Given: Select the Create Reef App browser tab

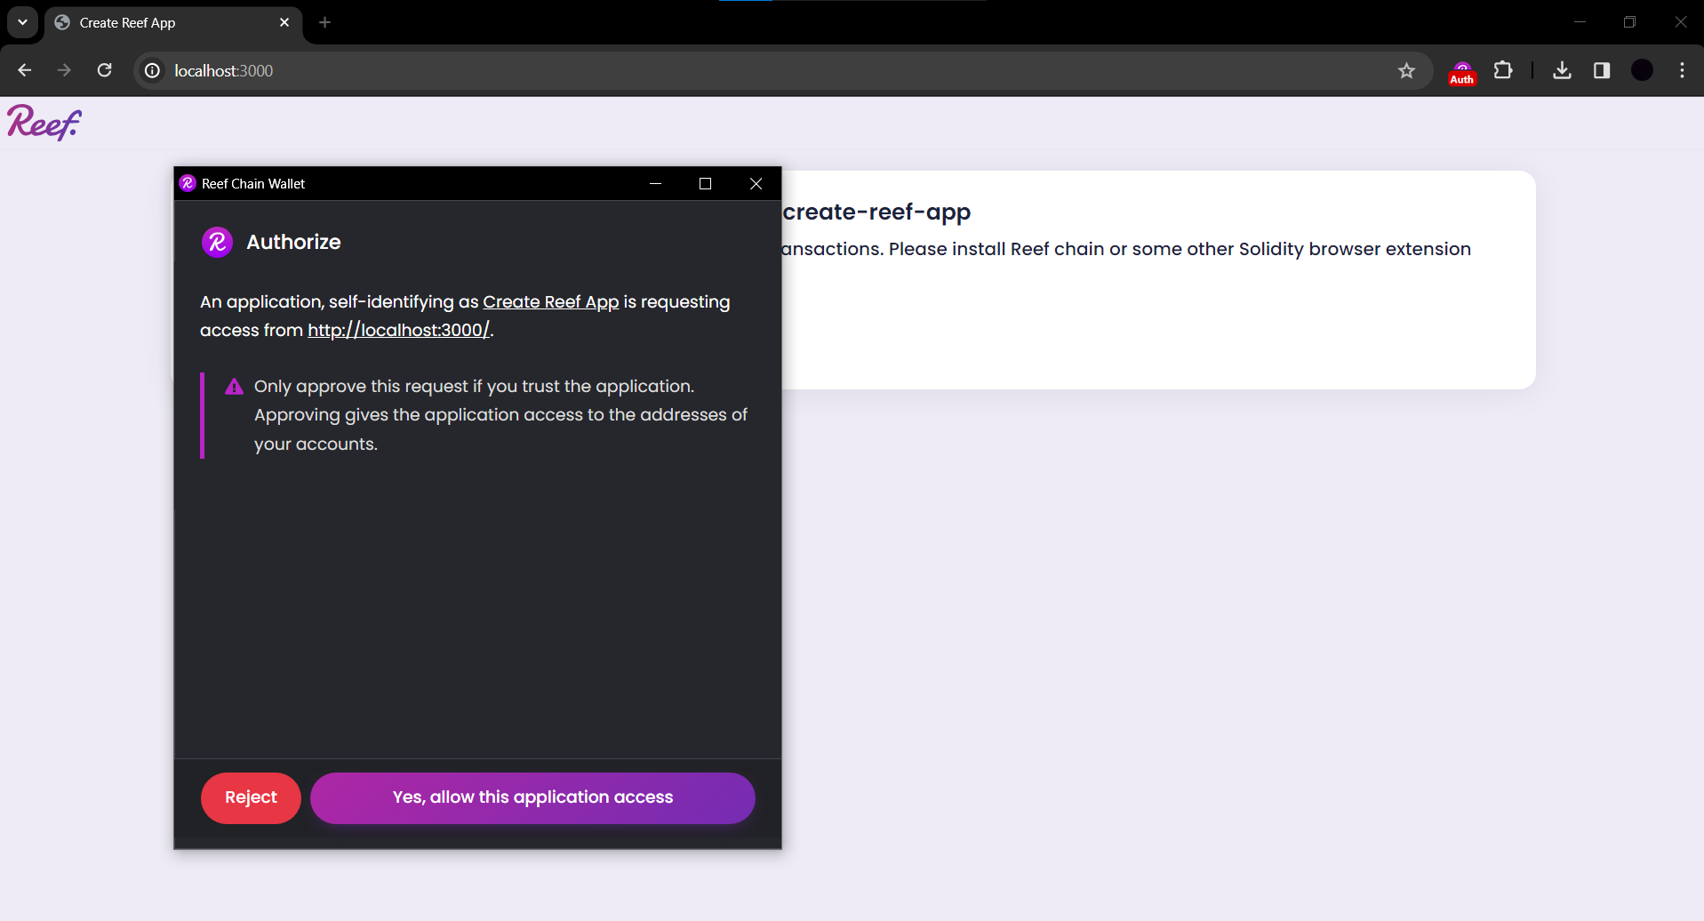Looking at the screenshot, I should click(173, 23).
